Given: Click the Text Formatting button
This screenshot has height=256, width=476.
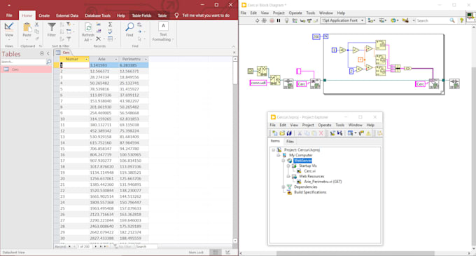Looking at the screenshot, I should [x=163, y=32].
